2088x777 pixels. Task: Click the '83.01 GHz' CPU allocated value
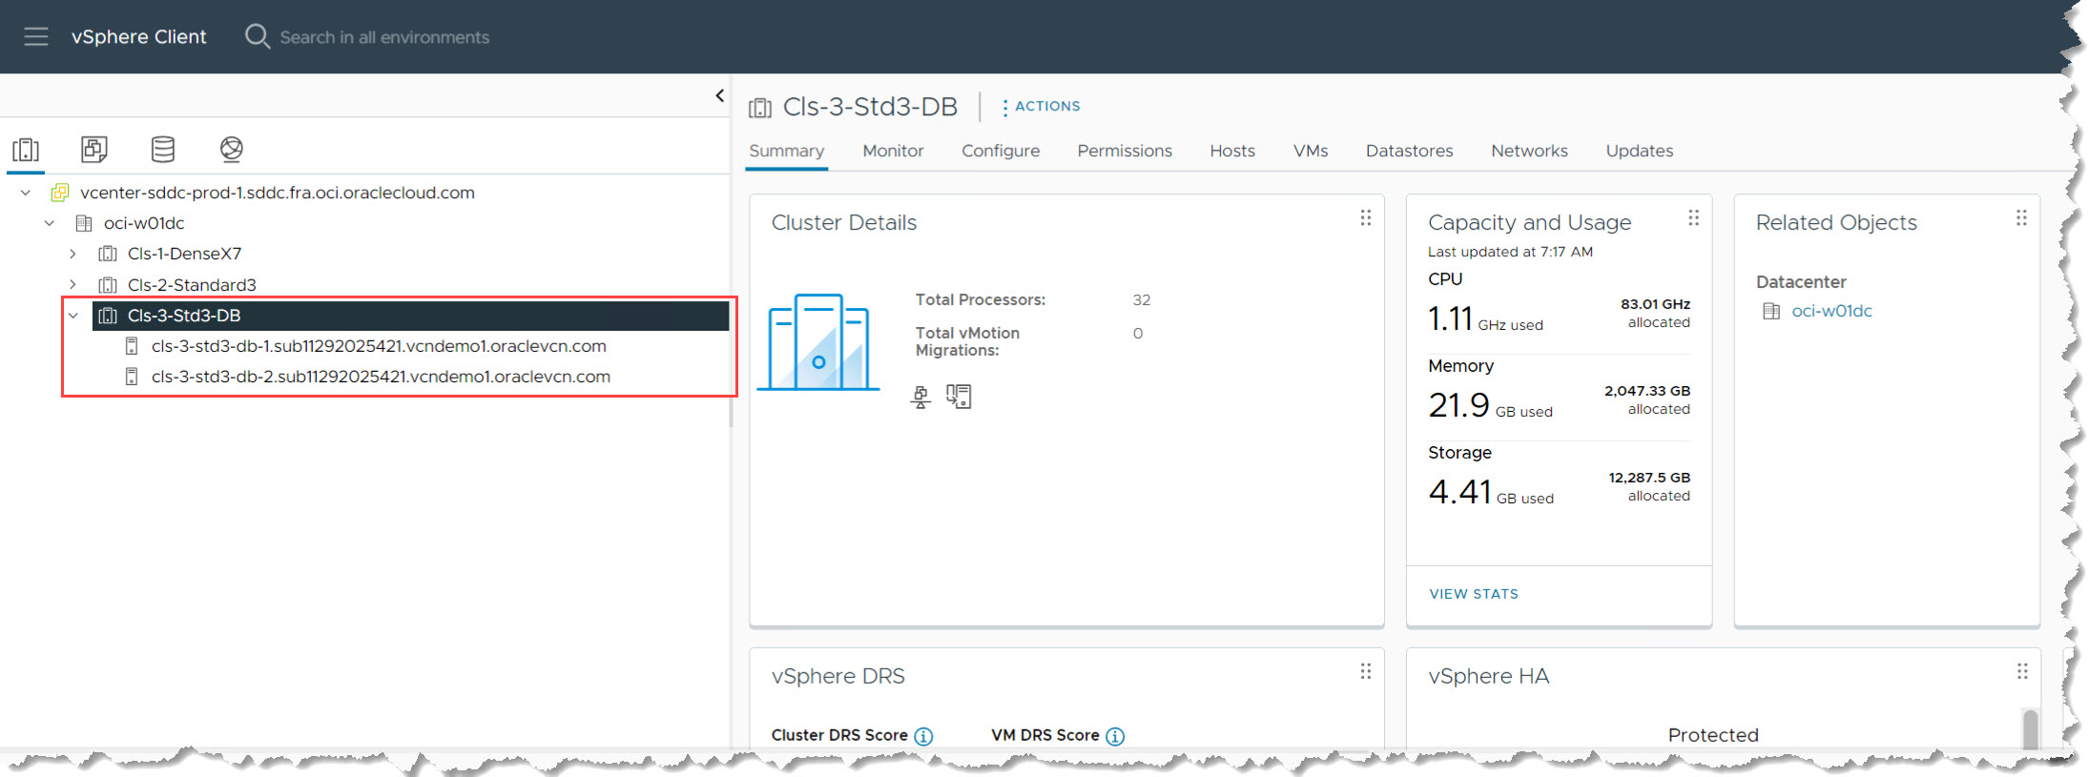pyautogui.click(x=1655, y=304)
